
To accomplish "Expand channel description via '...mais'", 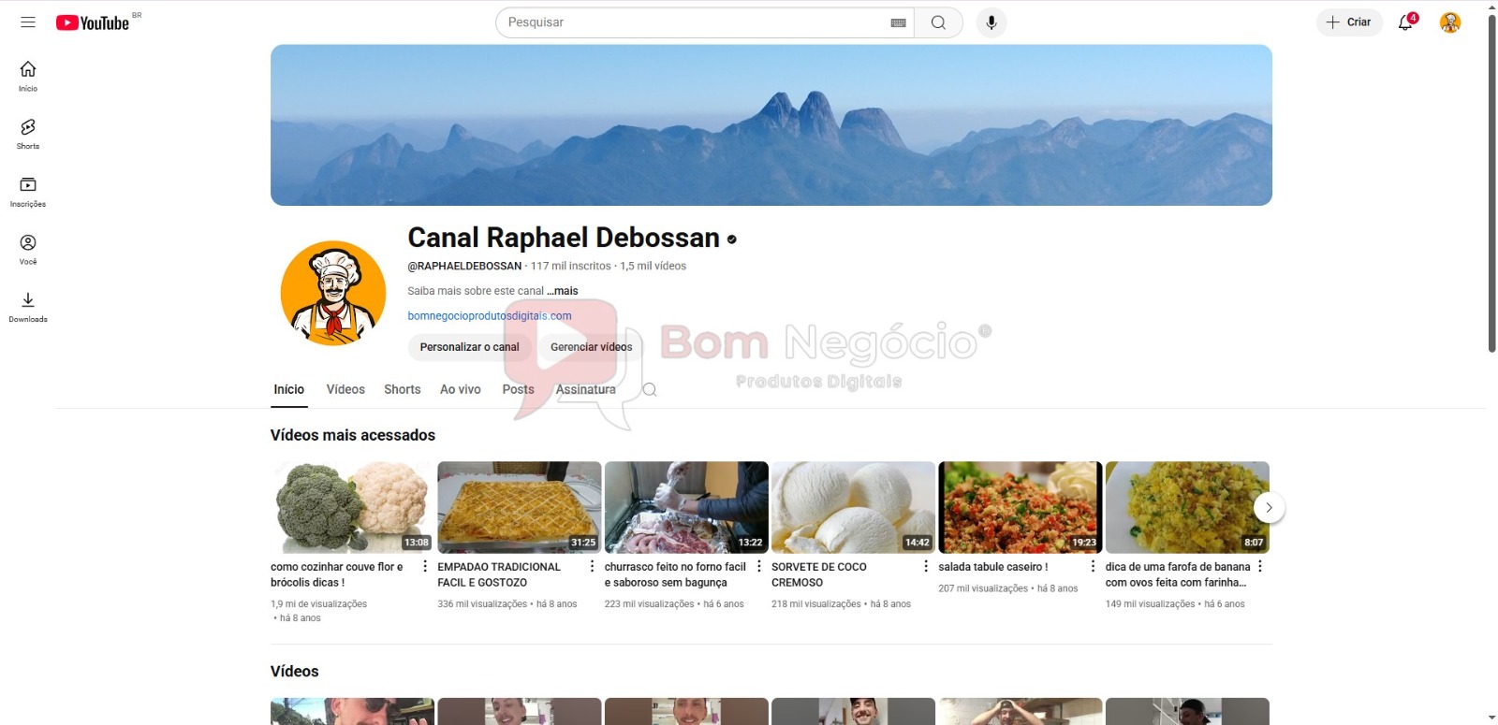I will [563, 291].
